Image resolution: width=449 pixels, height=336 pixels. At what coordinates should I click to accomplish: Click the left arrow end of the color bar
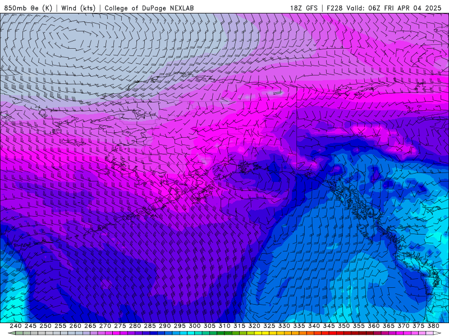11,333
